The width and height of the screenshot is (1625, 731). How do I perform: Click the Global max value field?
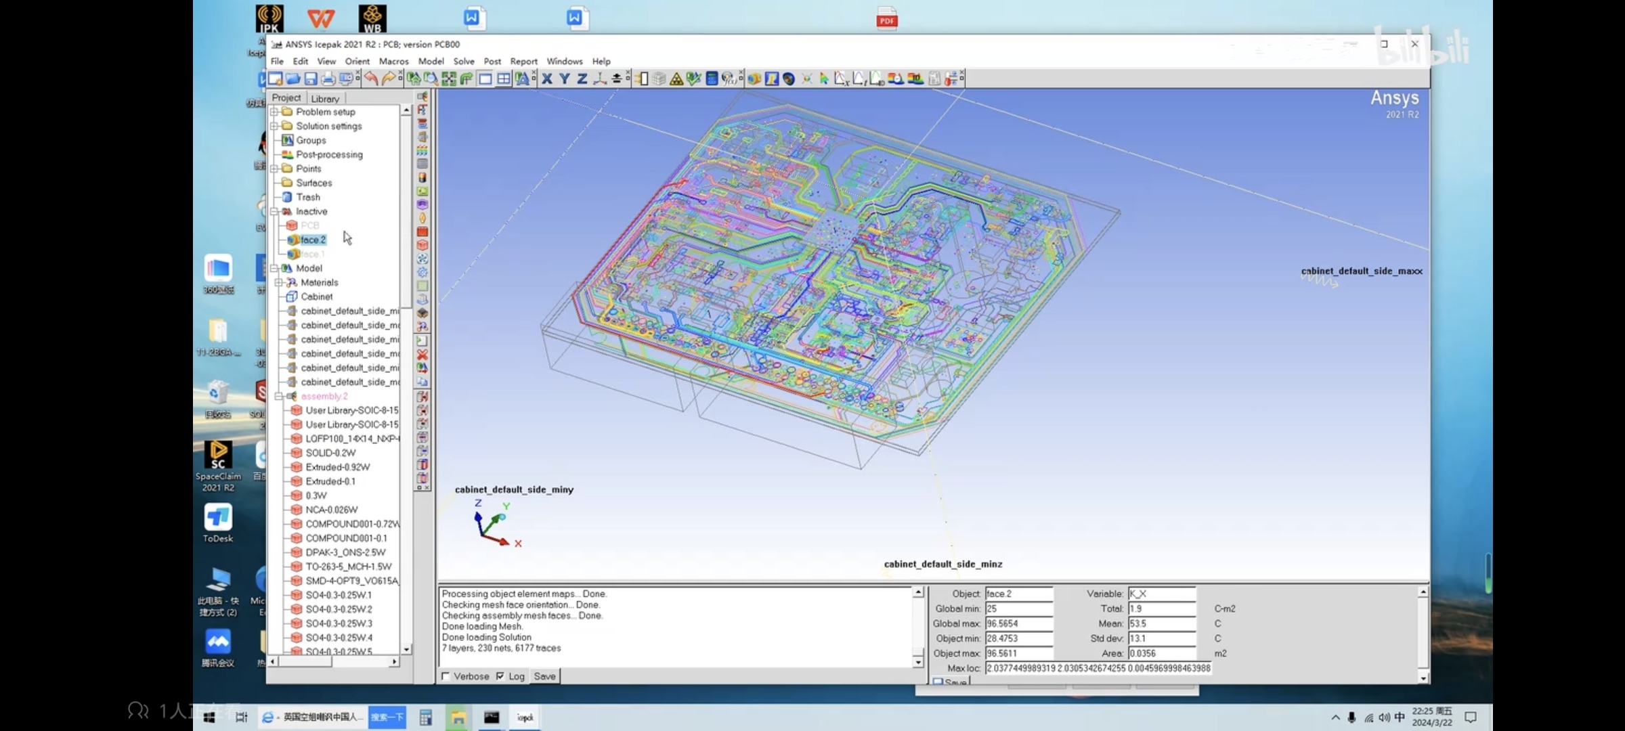click(x=1018, y=623)
